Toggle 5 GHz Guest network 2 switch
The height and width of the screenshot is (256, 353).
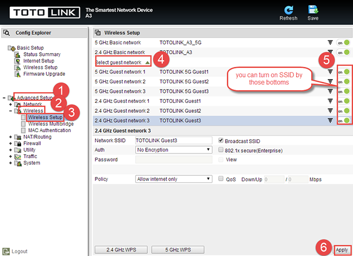pos(344,81)
